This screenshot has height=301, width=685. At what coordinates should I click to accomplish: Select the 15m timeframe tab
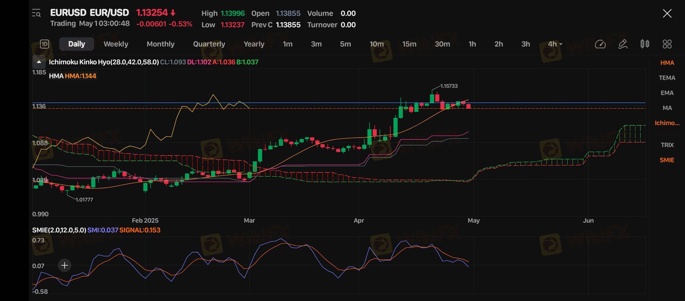[409, 44]
